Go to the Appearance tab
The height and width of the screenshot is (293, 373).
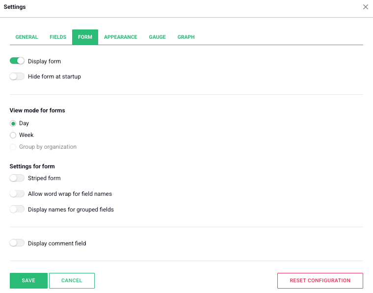120,37
